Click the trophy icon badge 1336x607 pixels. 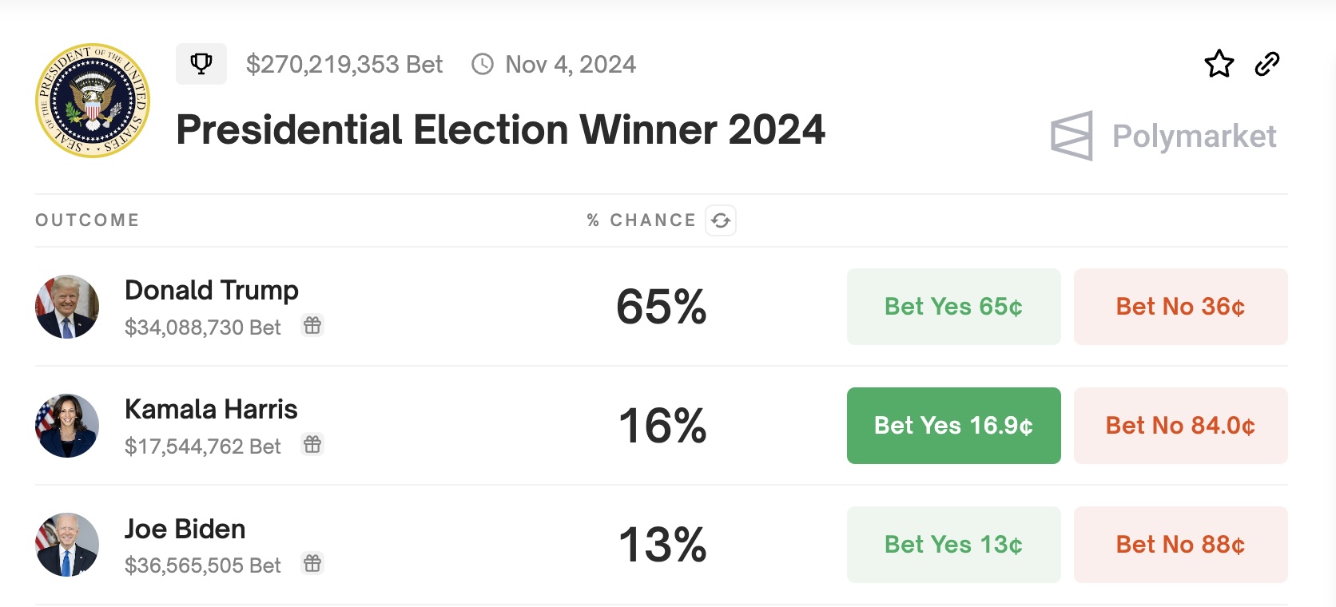pos(201,64)
